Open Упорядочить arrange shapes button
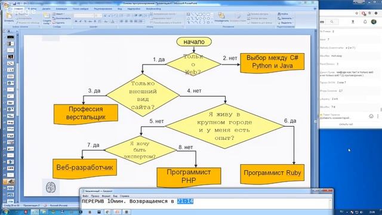 point(221,17)
